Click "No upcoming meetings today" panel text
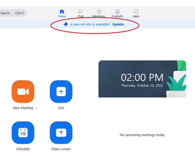The image size is (195, 162). point(142,135)
